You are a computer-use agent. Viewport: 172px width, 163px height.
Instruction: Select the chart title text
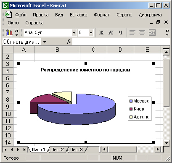click(85, 70)
